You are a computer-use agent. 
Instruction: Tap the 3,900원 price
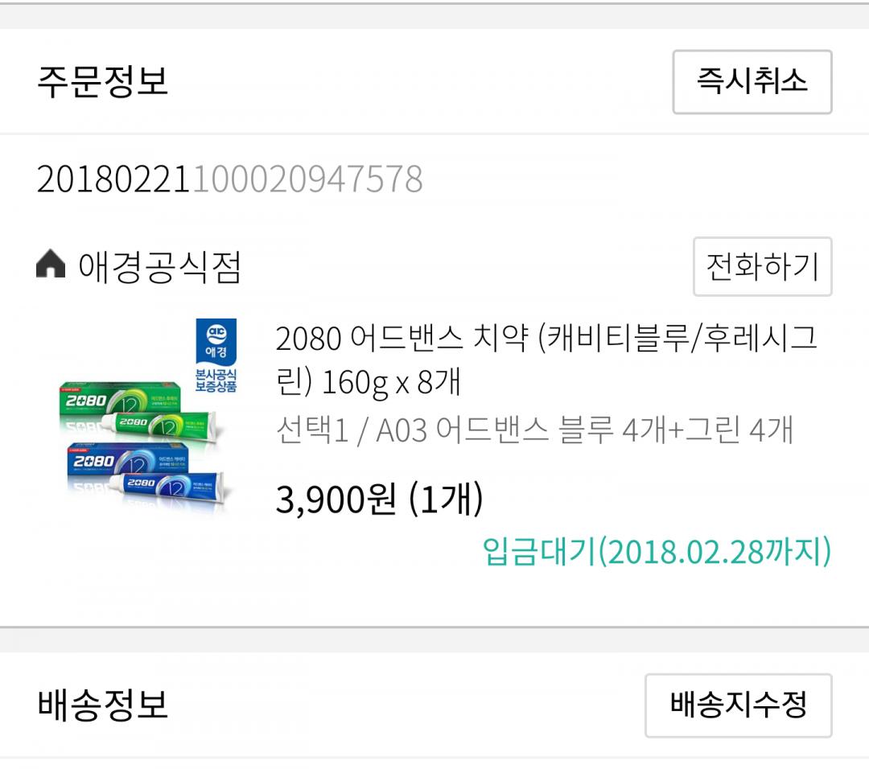336,501
